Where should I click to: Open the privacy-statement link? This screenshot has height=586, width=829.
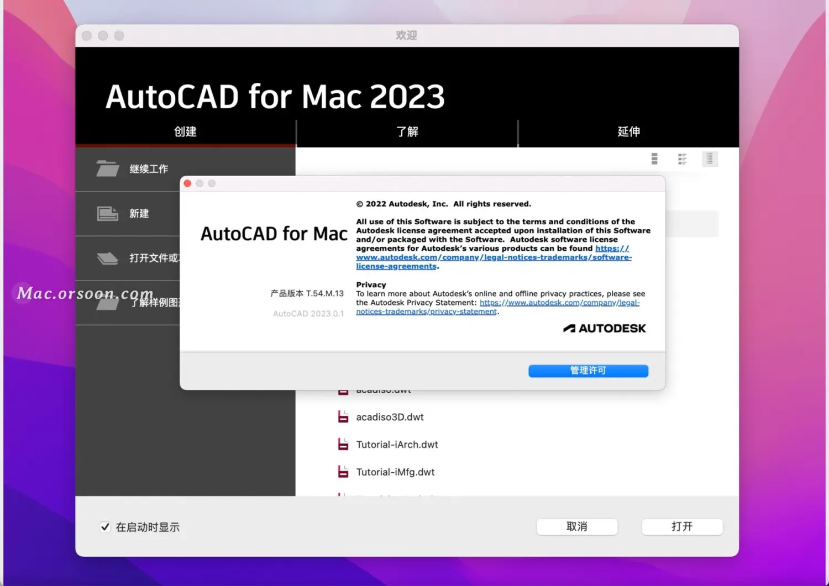tap(498, 307)
